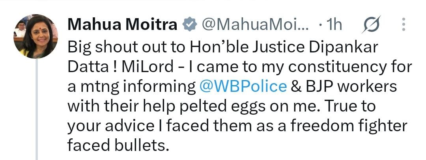Open the 1h timestamp link
426x160 pixels.
point(334,25)
